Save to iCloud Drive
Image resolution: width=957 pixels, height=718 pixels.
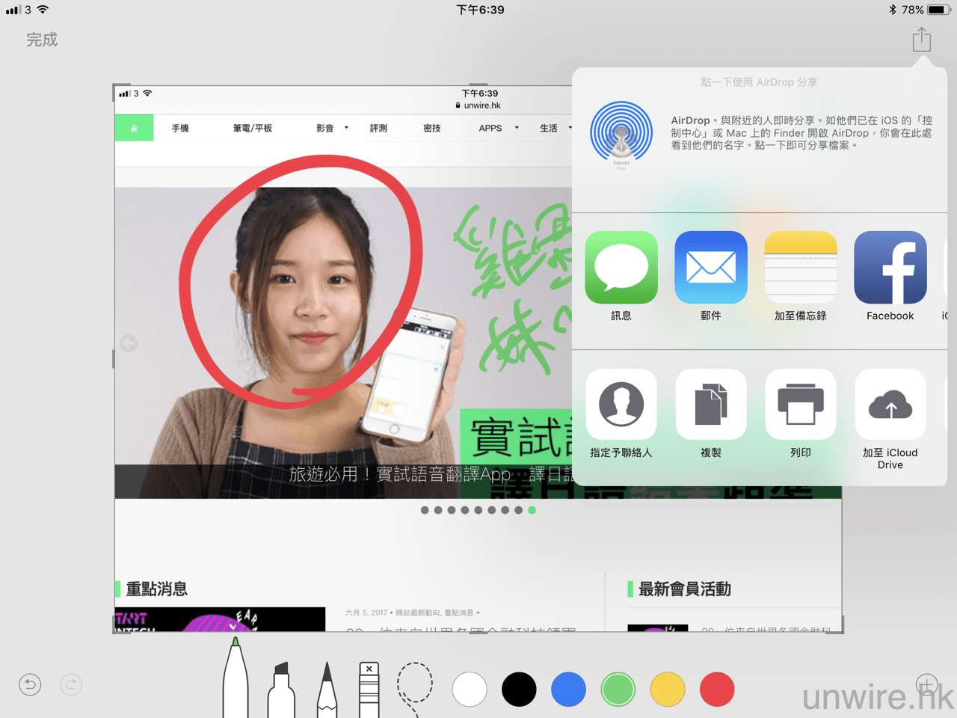(x=890, y=405)
